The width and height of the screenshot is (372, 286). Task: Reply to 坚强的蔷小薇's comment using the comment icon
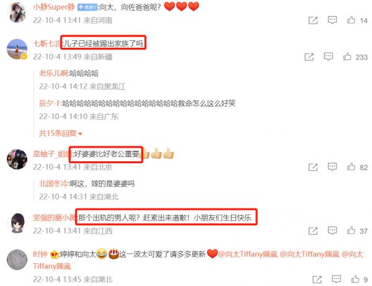[332, 230]
